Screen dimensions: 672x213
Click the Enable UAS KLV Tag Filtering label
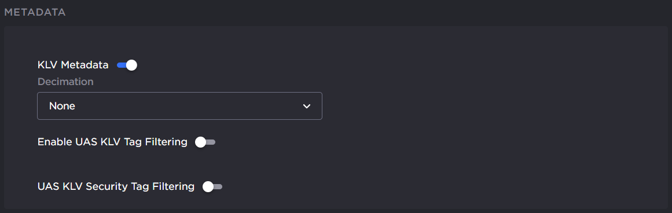click(x=112, y=142)
